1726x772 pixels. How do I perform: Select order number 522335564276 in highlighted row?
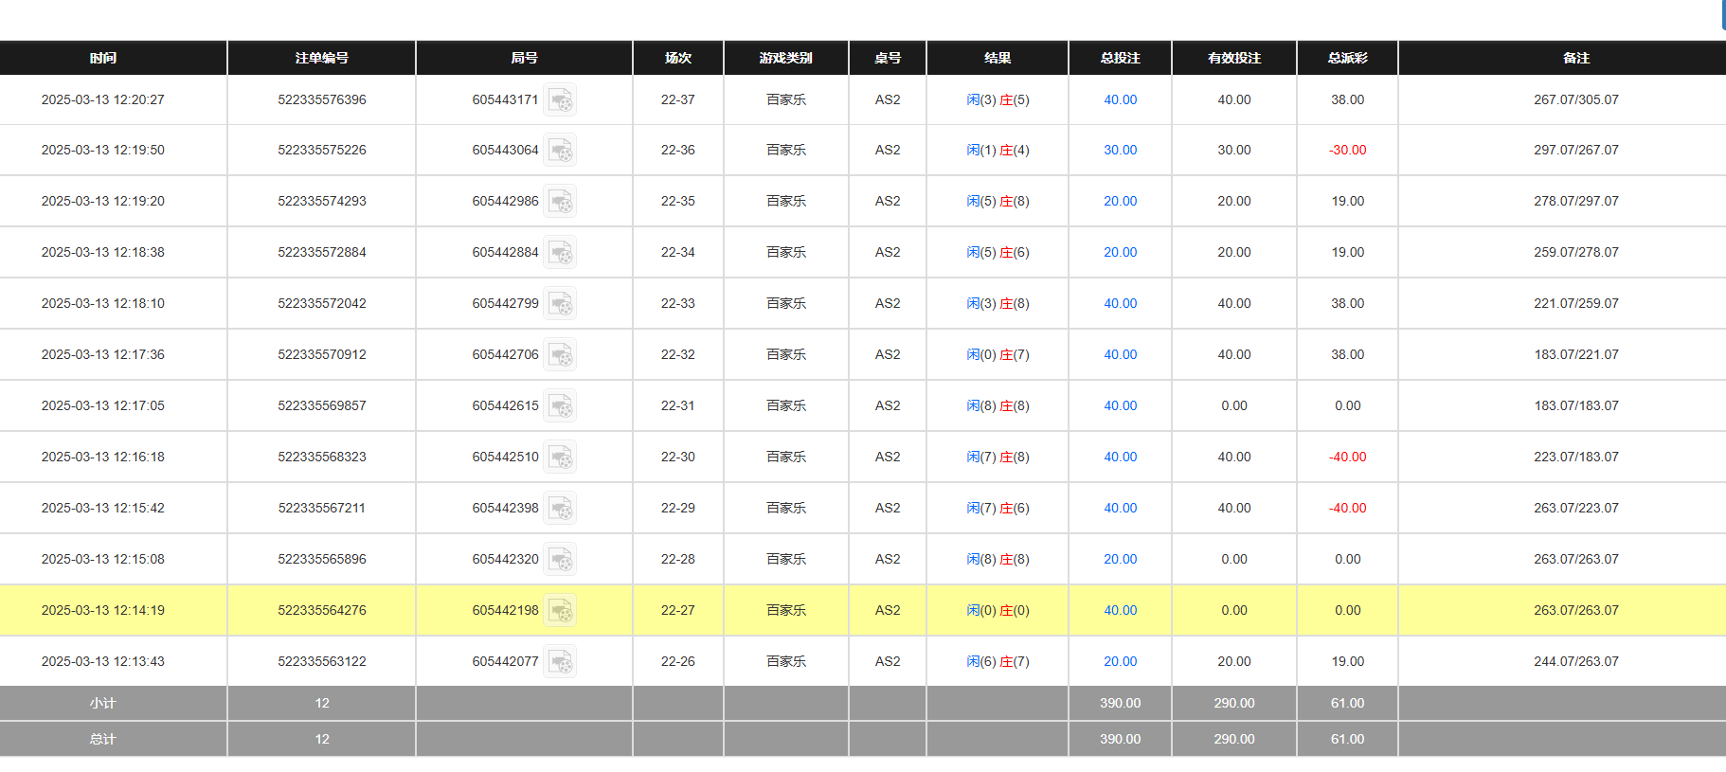tap(321, 611)
